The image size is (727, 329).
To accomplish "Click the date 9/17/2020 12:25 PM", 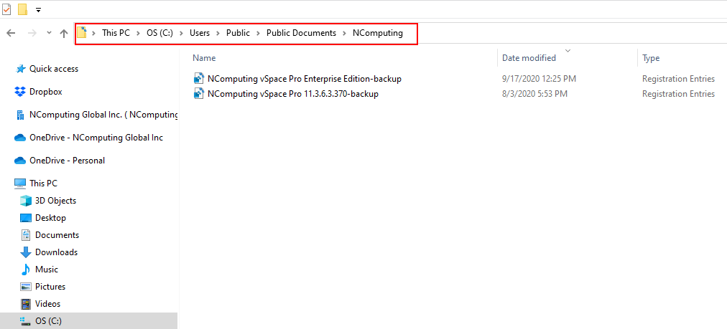I will (x=540, y=79).
